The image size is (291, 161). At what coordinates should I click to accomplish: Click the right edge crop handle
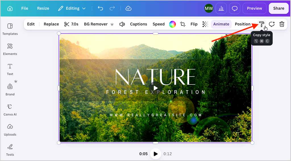252,88
